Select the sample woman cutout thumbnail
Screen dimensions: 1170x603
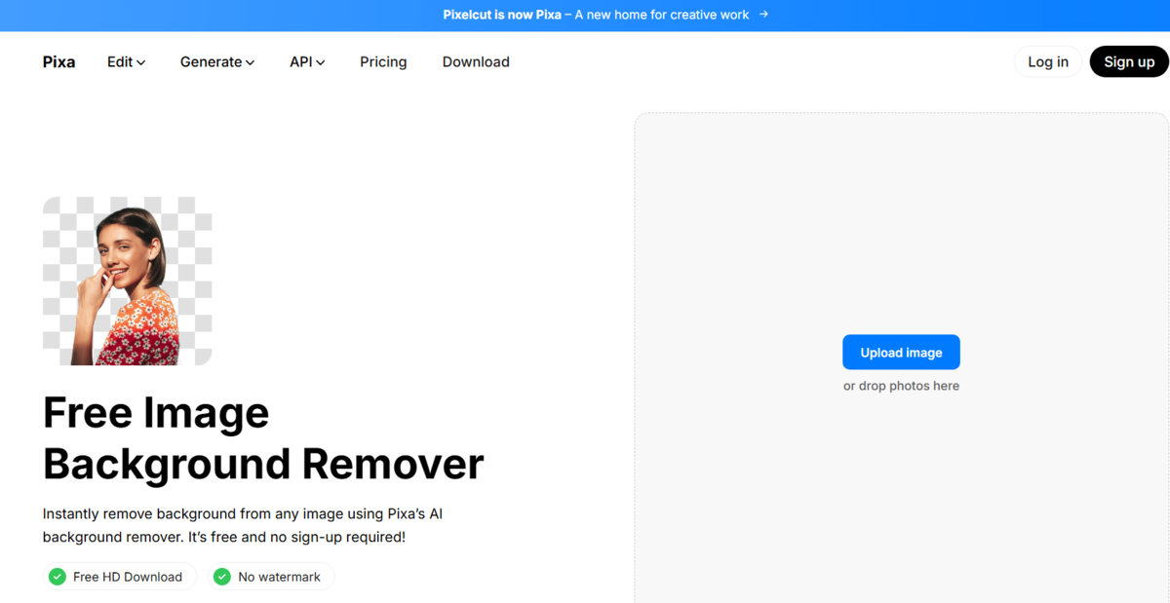tap(127, 281)
